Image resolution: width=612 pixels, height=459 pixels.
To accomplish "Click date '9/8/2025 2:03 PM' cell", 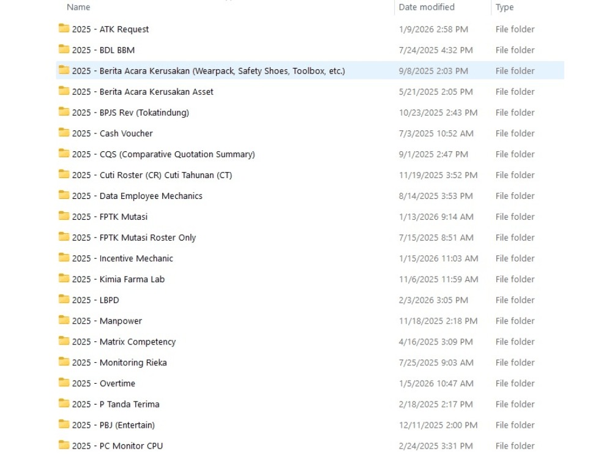I will [x=433, y=71].
